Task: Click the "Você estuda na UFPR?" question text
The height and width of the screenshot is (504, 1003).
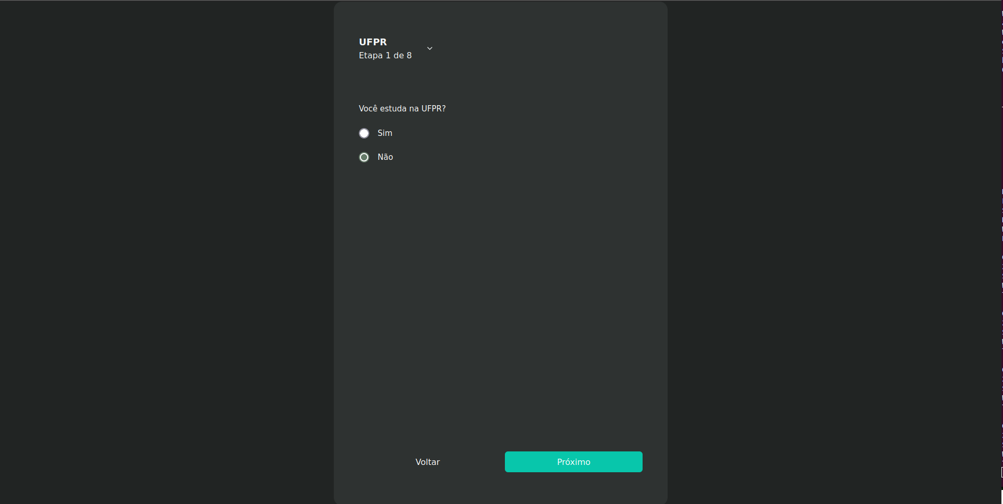Action: tap(402, 108)
